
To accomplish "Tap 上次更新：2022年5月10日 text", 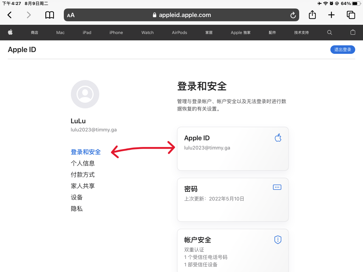I will coord(214,199).
